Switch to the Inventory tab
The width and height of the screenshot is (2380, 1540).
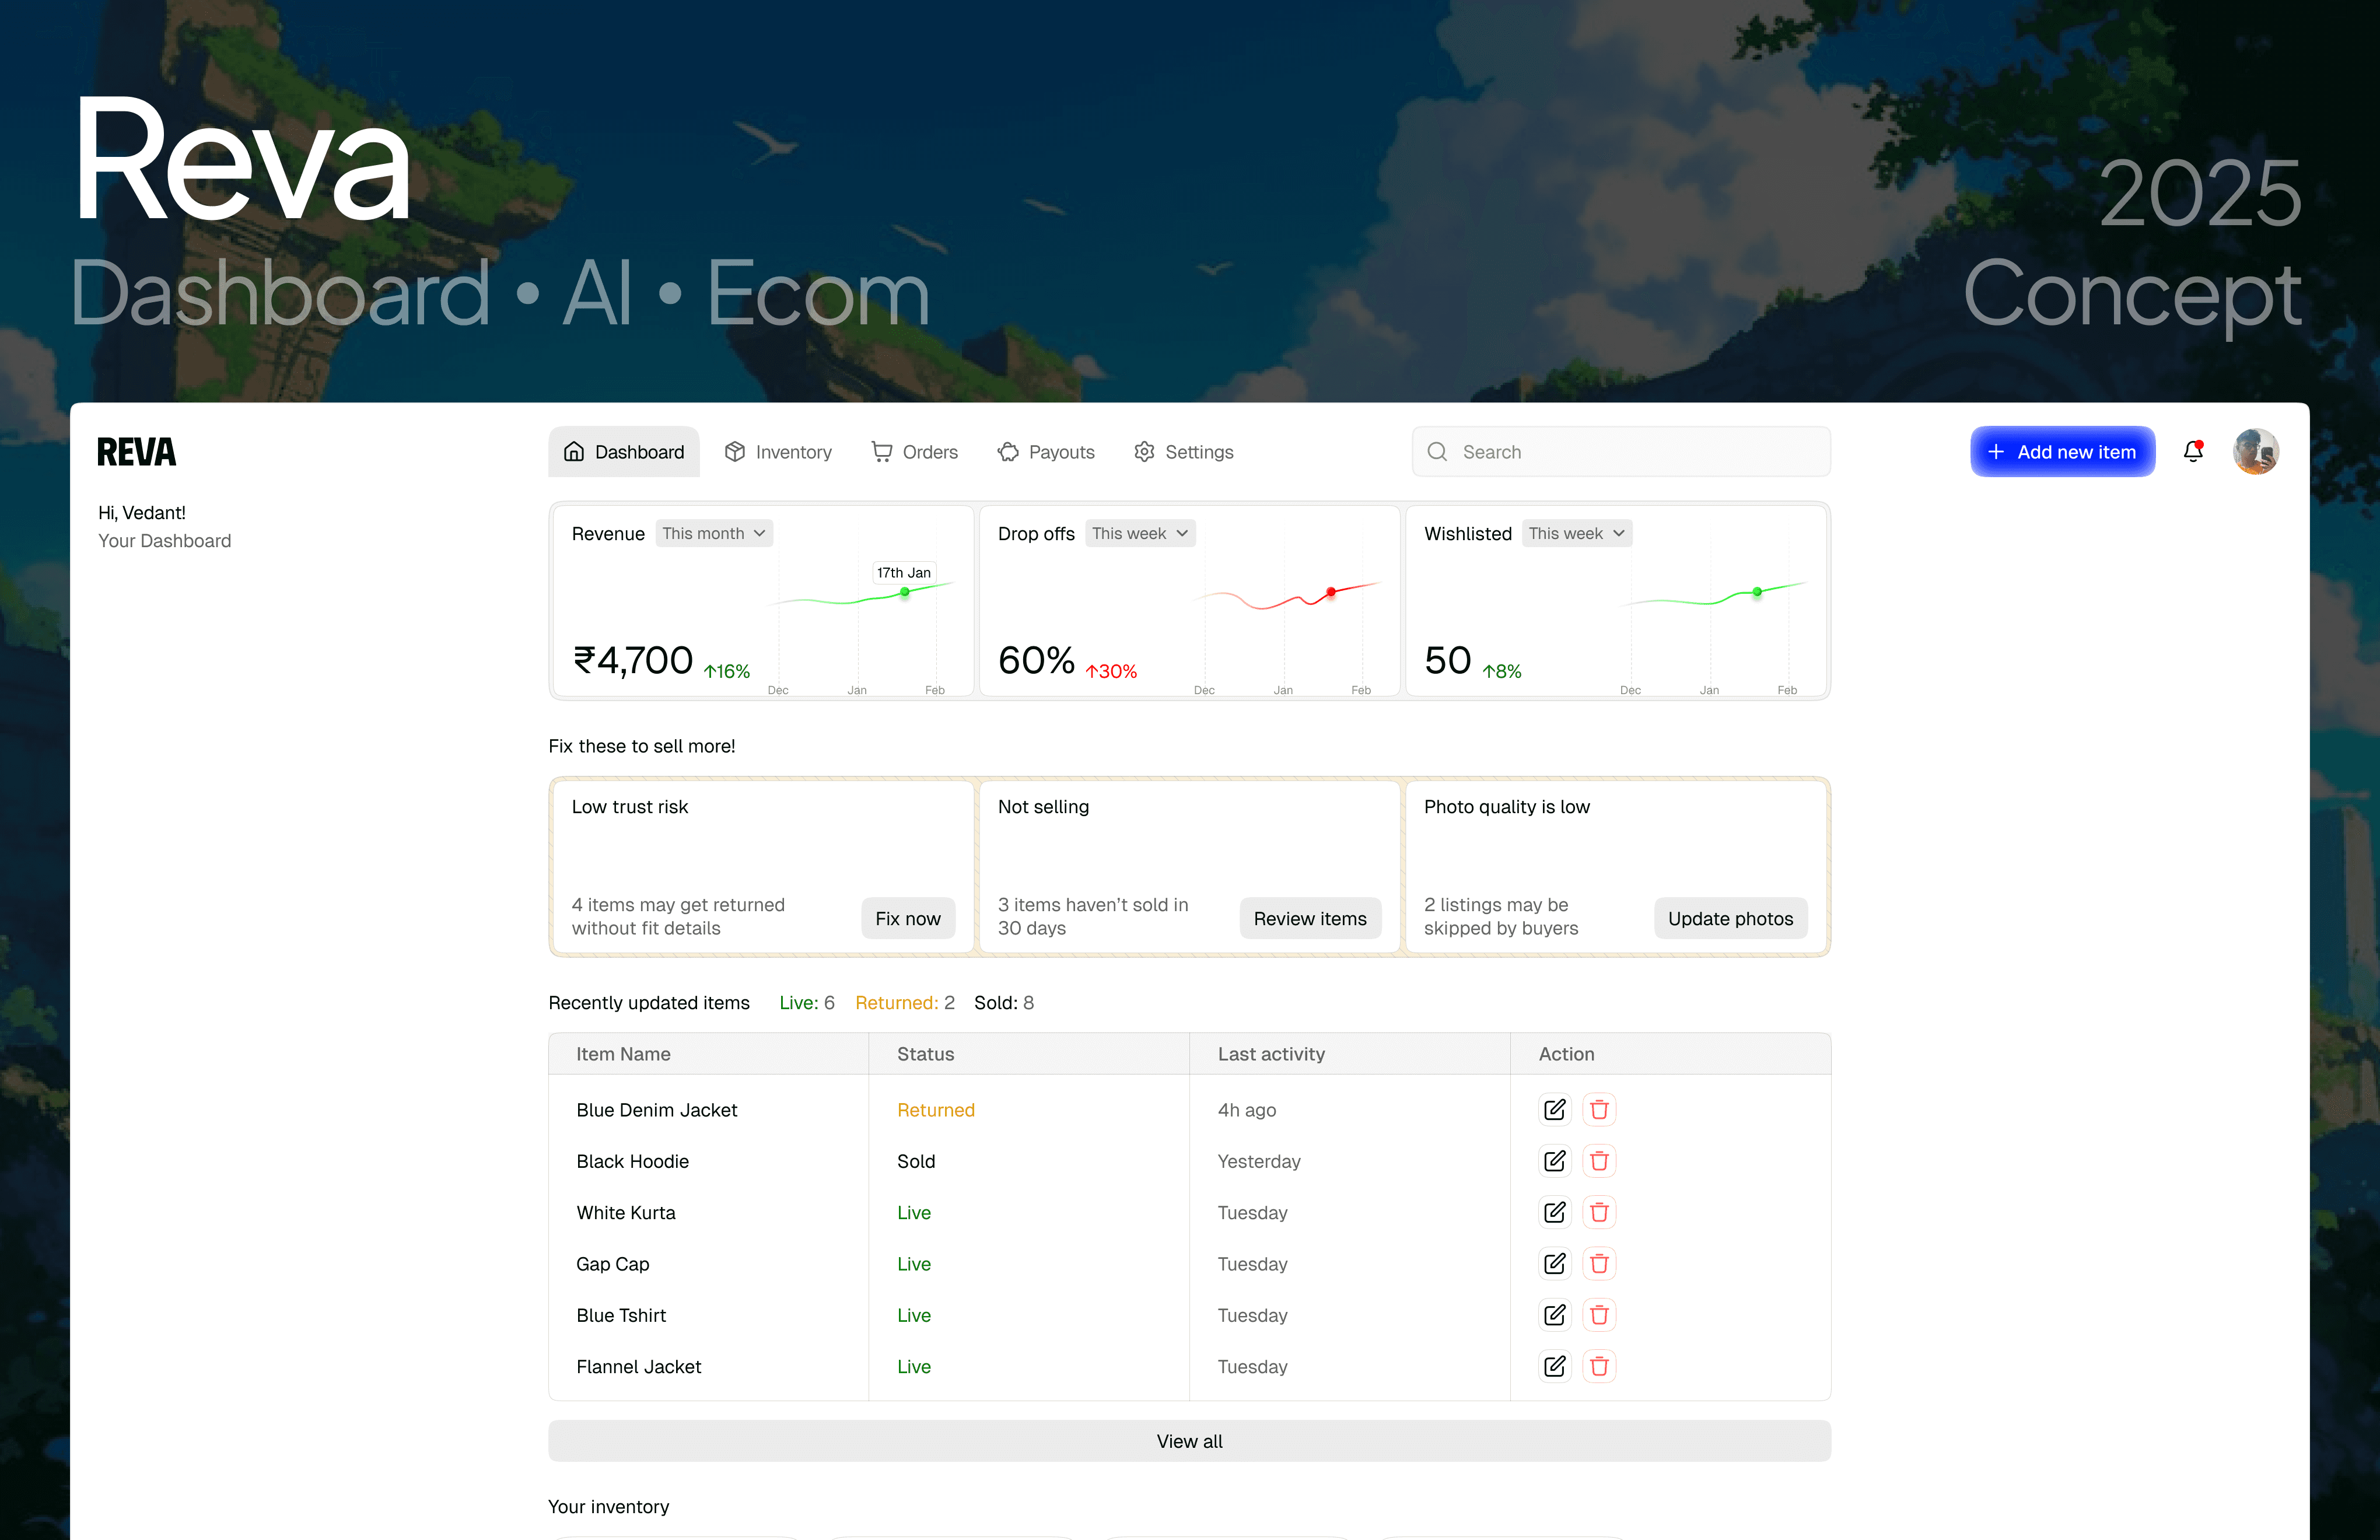778,452
